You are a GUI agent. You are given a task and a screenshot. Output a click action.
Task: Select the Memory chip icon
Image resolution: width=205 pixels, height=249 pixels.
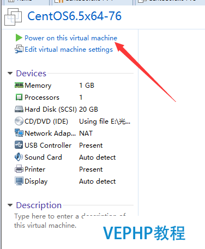click(x=19, y=85)
